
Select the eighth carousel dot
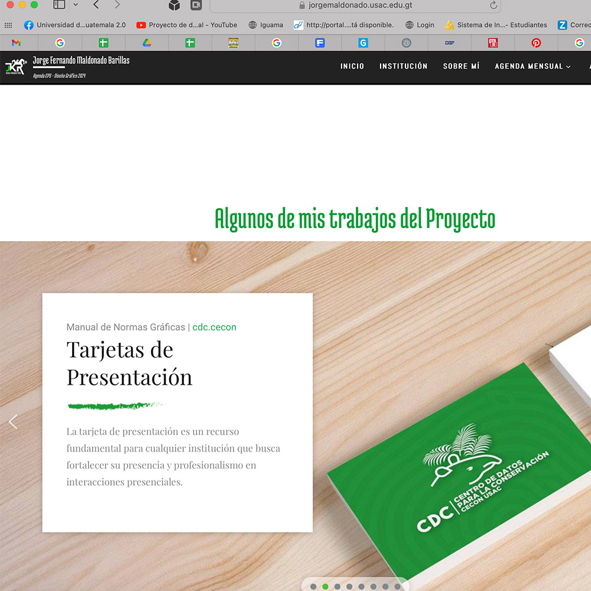(x=397, y=586)
